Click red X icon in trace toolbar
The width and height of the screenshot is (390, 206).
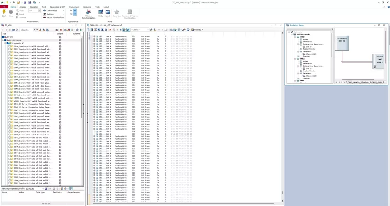[x=110, y=30]
